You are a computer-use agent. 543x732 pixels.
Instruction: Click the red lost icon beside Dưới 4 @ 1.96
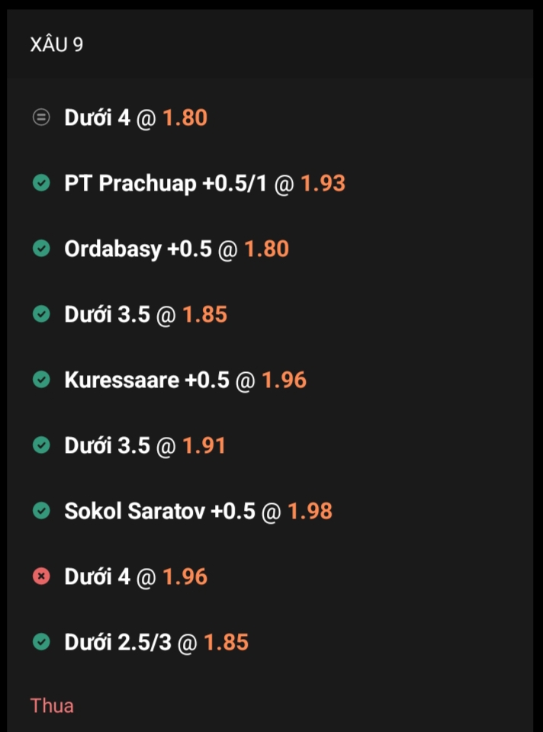pyautogui.click(x=41, y=576)
